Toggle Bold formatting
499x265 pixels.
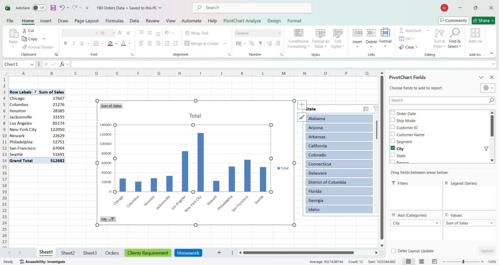click(x=65, y=43)
